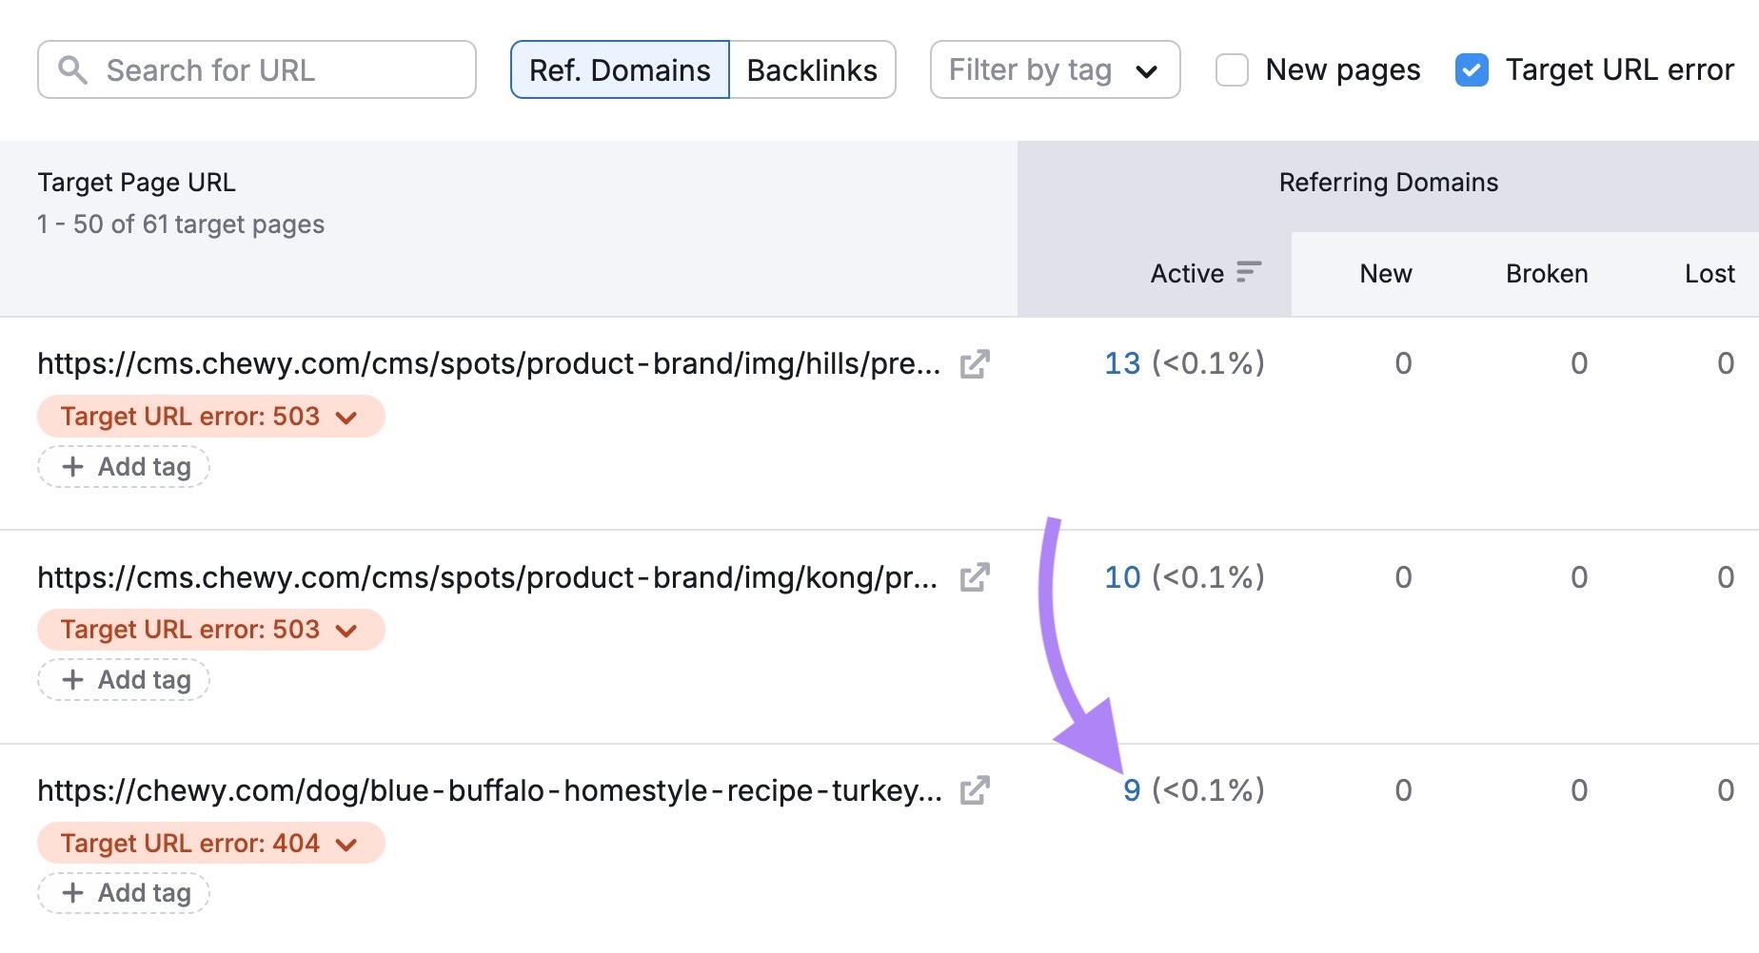
Task: Click the Referring Domains column header
Action: pyautogui.click(x=1388, y=182)
